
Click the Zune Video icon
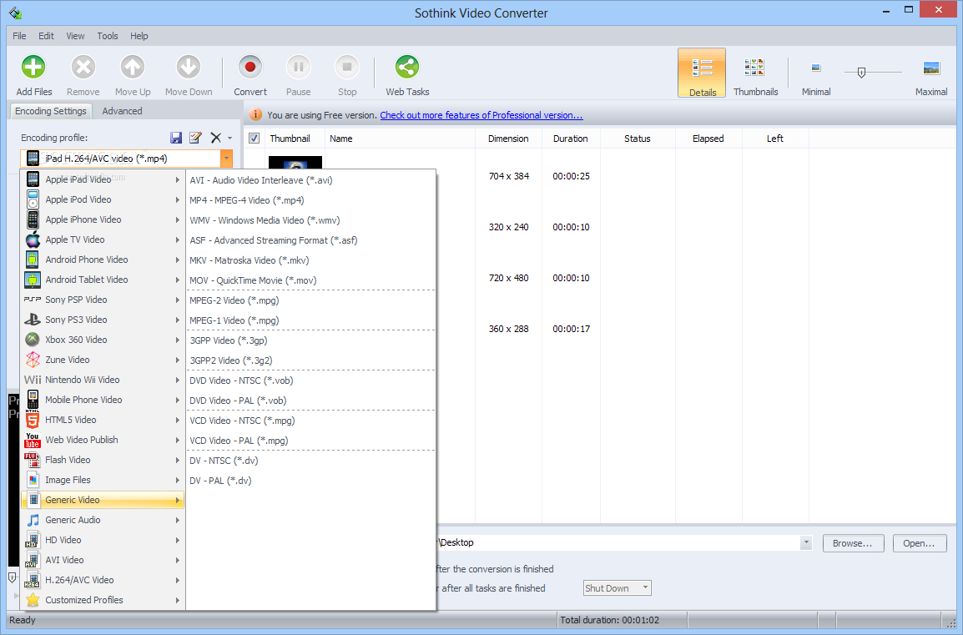pos(33,360)
